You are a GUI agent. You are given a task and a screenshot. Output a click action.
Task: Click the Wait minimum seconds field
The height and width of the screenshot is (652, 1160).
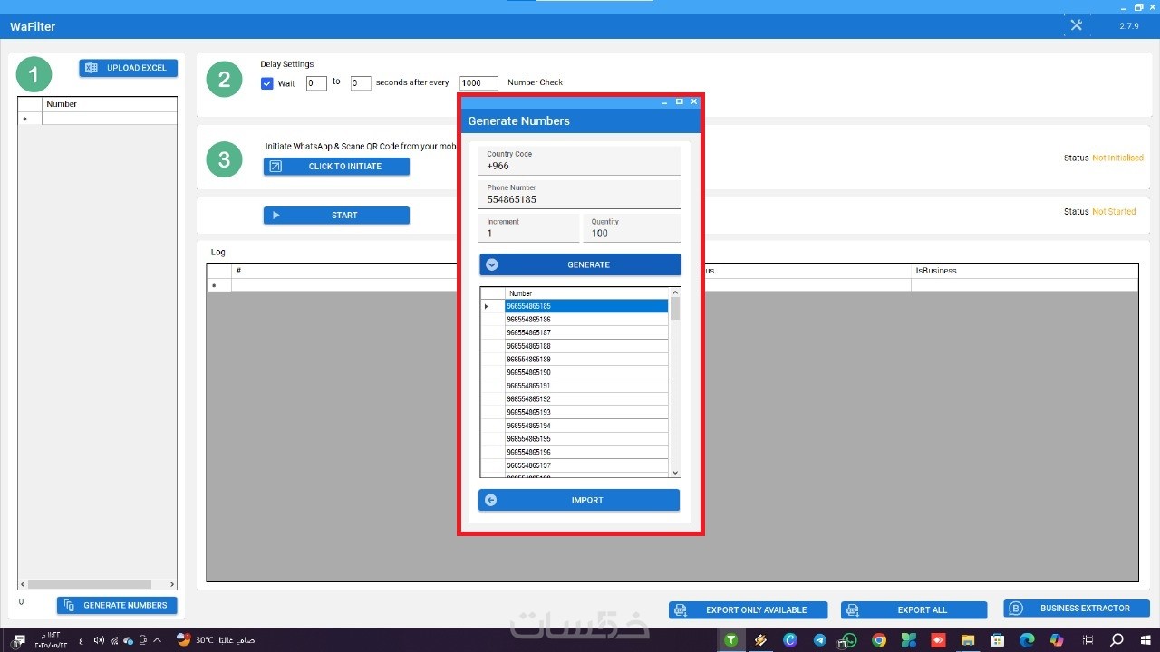(316, 83)
